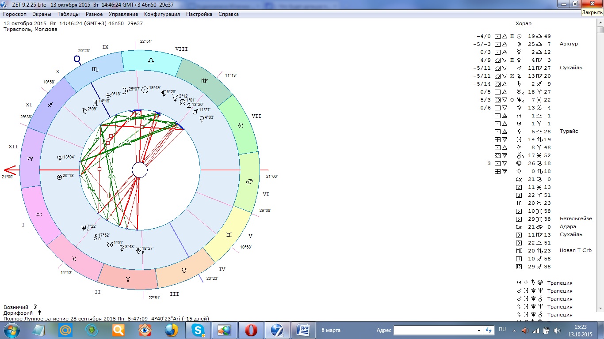
Task: Click Mars symbol in the planet table row
Action: (x=519, y=68)
